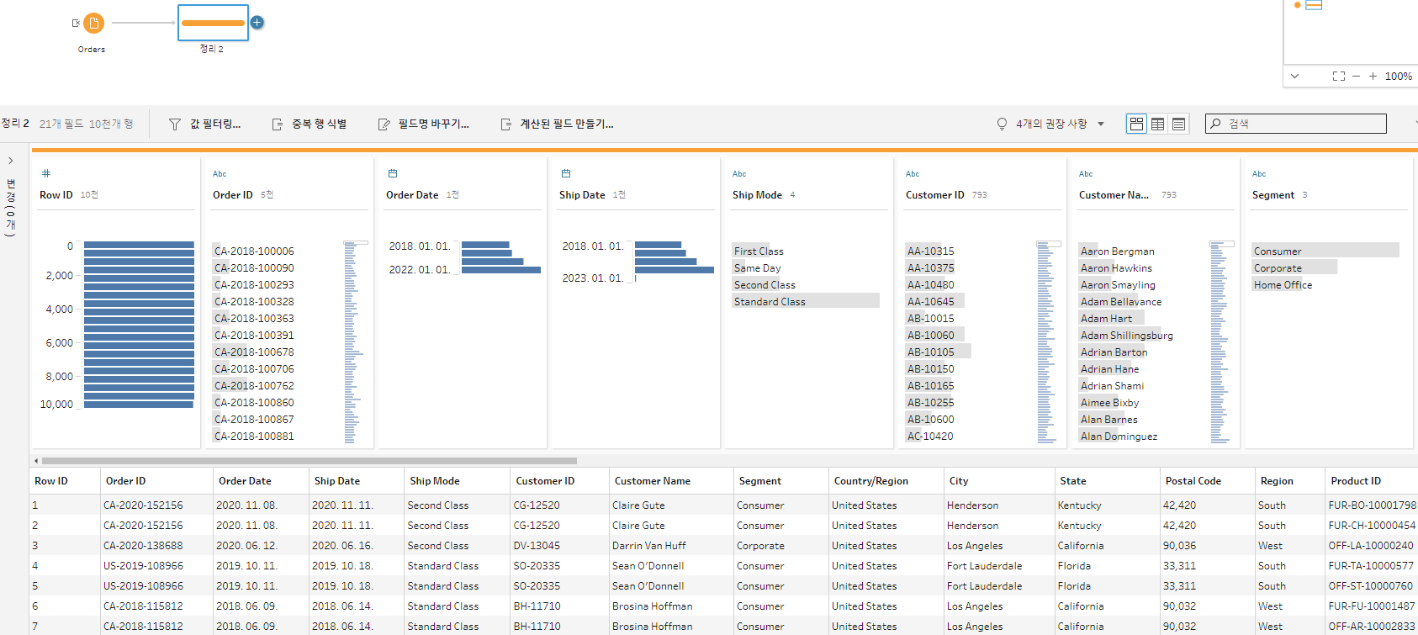
Task: Zoom in the flow with plus
Action: pyautogui.click(x=1373, y=76)
